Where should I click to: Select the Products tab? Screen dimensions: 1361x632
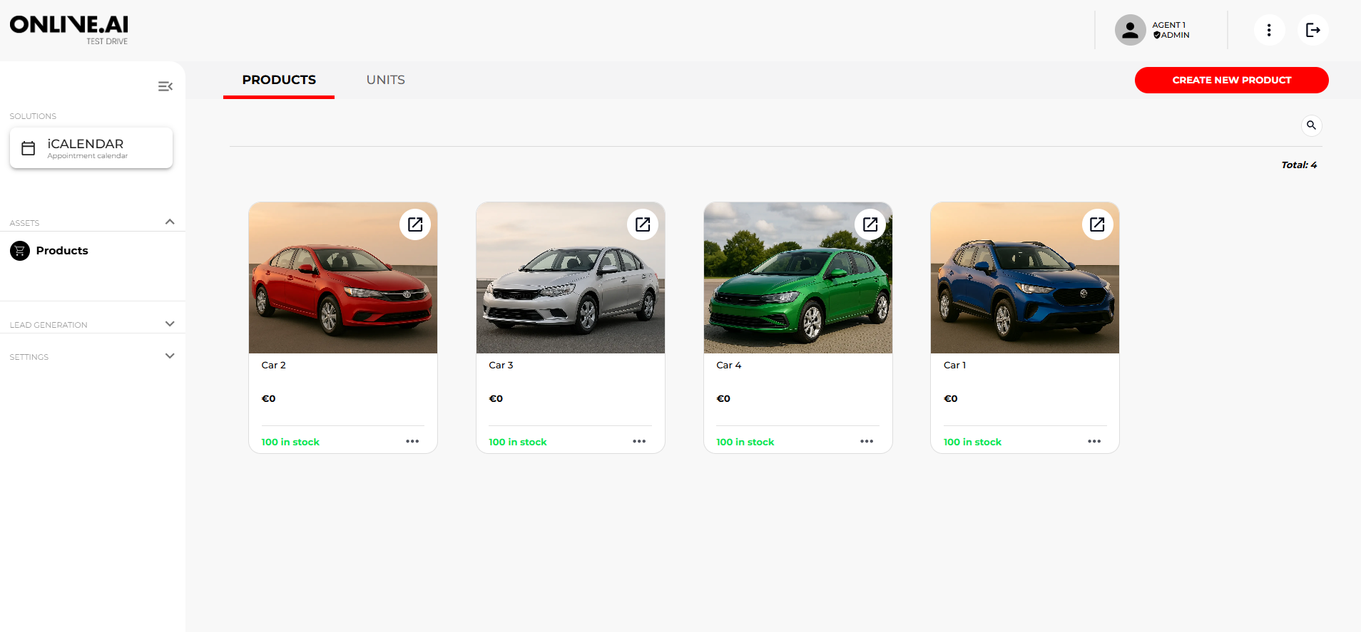(x=279, y=80)
